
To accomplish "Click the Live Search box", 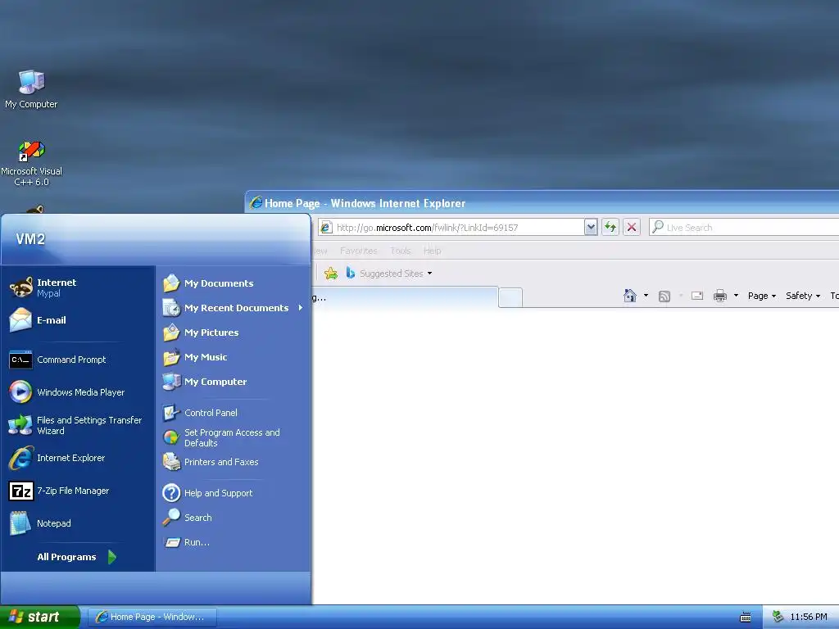I will [x=744, y=228].
